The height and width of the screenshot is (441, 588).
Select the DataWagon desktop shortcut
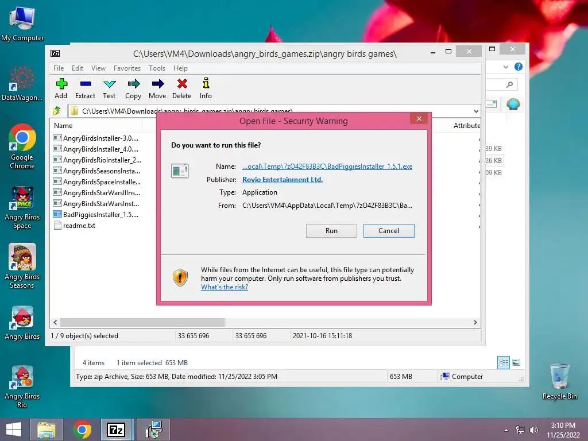[22, 83]
